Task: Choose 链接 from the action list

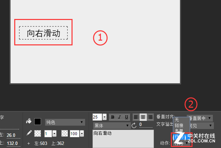Action: [x=179, y=125]
